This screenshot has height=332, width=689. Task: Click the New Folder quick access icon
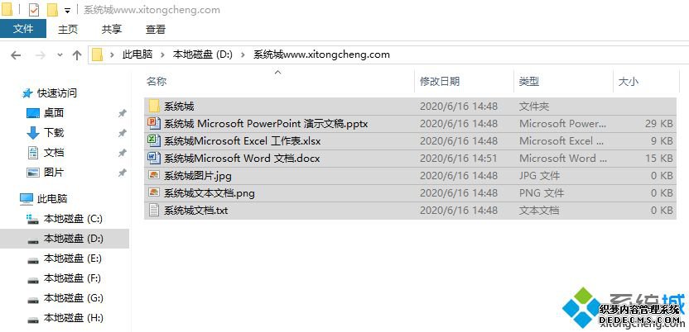[x=52, y=10]
